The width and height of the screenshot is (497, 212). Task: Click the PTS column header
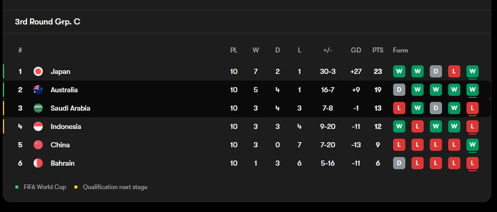378,50
